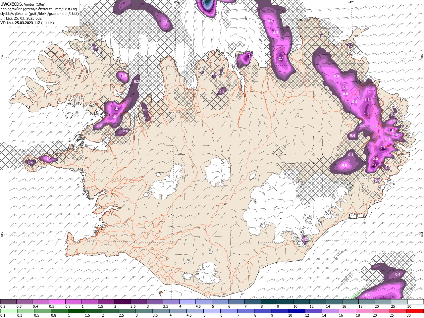The height and width of the screenshot is (318, 424).
Task: Click the '15W' longitude label at top
Action: 350,2
